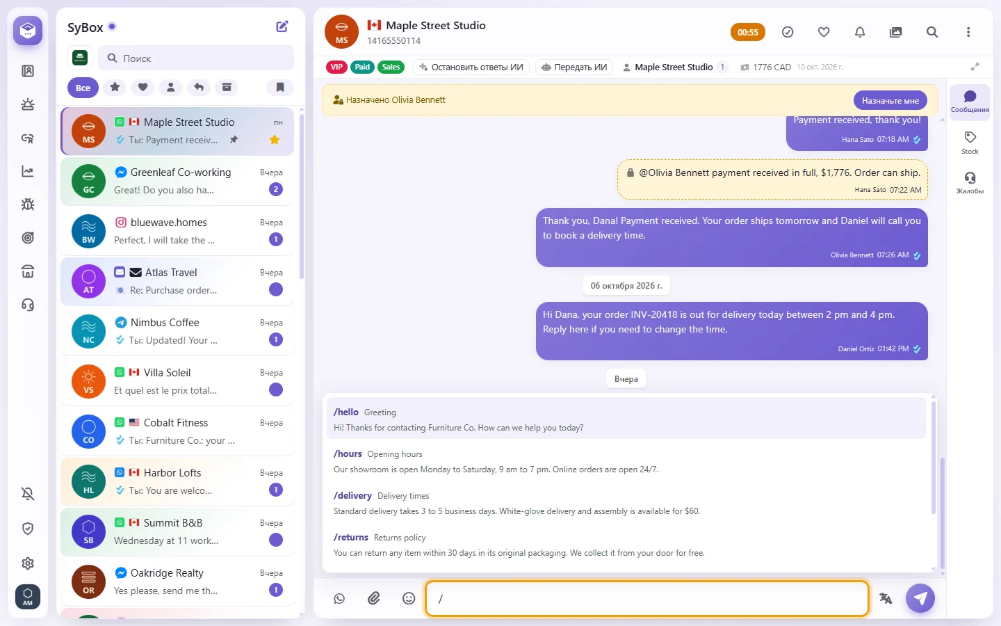Open the store icon in left sidebar

coord(28,271)
